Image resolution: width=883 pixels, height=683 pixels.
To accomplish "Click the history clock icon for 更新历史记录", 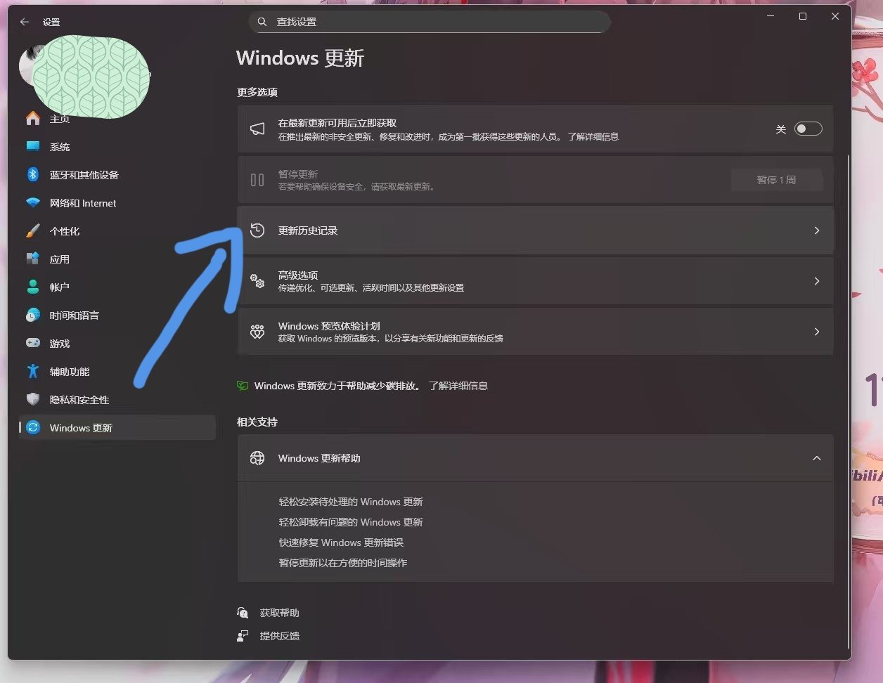I will pos(257,230).
